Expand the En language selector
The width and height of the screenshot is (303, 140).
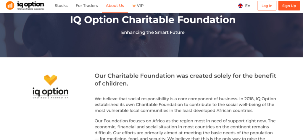click(x=244, y=6)
